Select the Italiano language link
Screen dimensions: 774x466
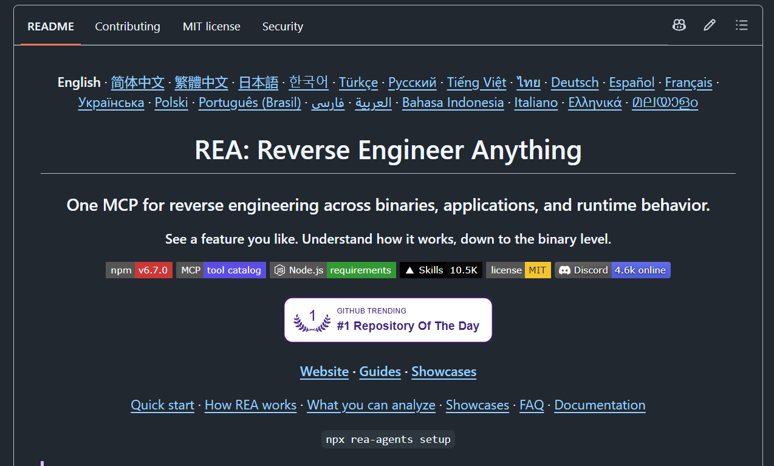[536, 103]
